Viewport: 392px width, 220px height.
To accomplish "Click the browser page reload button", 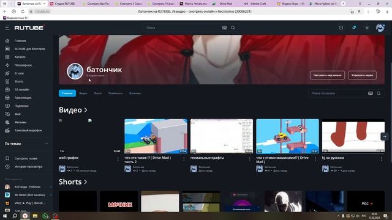I will tap(23, 12).
